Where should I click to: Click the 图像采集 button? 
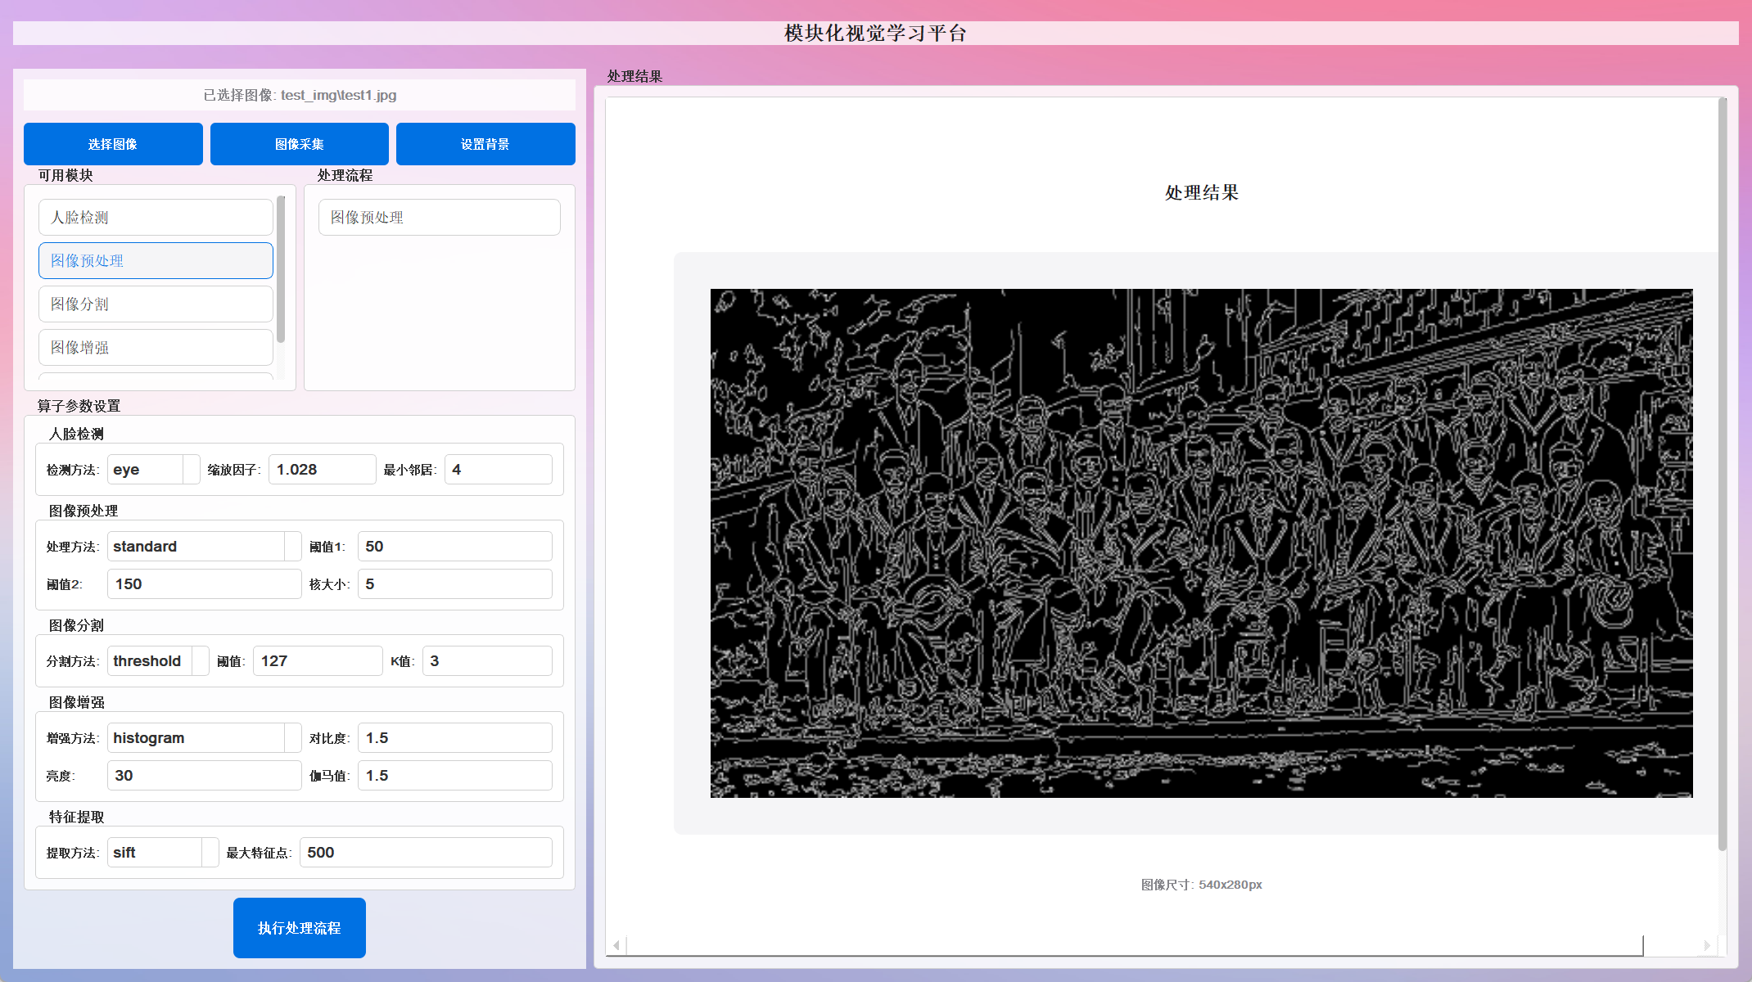click(x=299, y=144)
